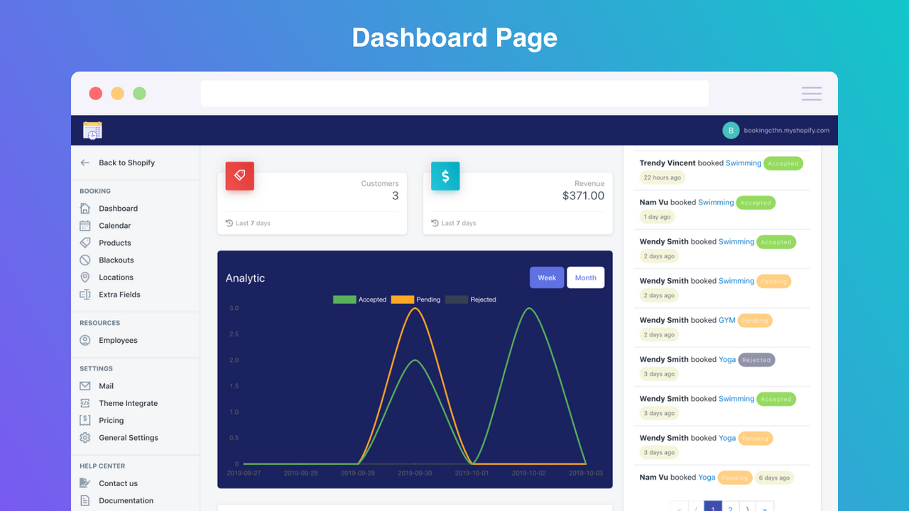Click the history clock icon on the Revenue card

coord(435,223)
